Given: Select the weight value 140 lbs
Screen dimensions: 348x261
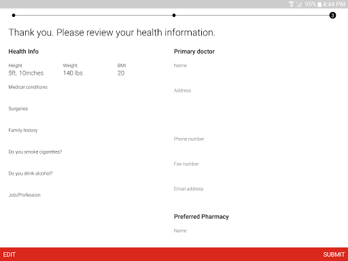Looking at the screenshot, I should (73, 73).
